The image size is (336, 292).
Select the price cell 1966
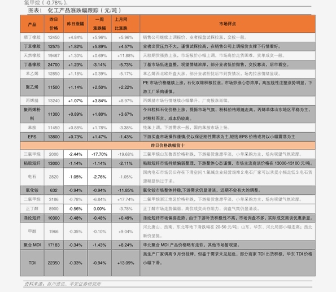(x=54, y=232)
